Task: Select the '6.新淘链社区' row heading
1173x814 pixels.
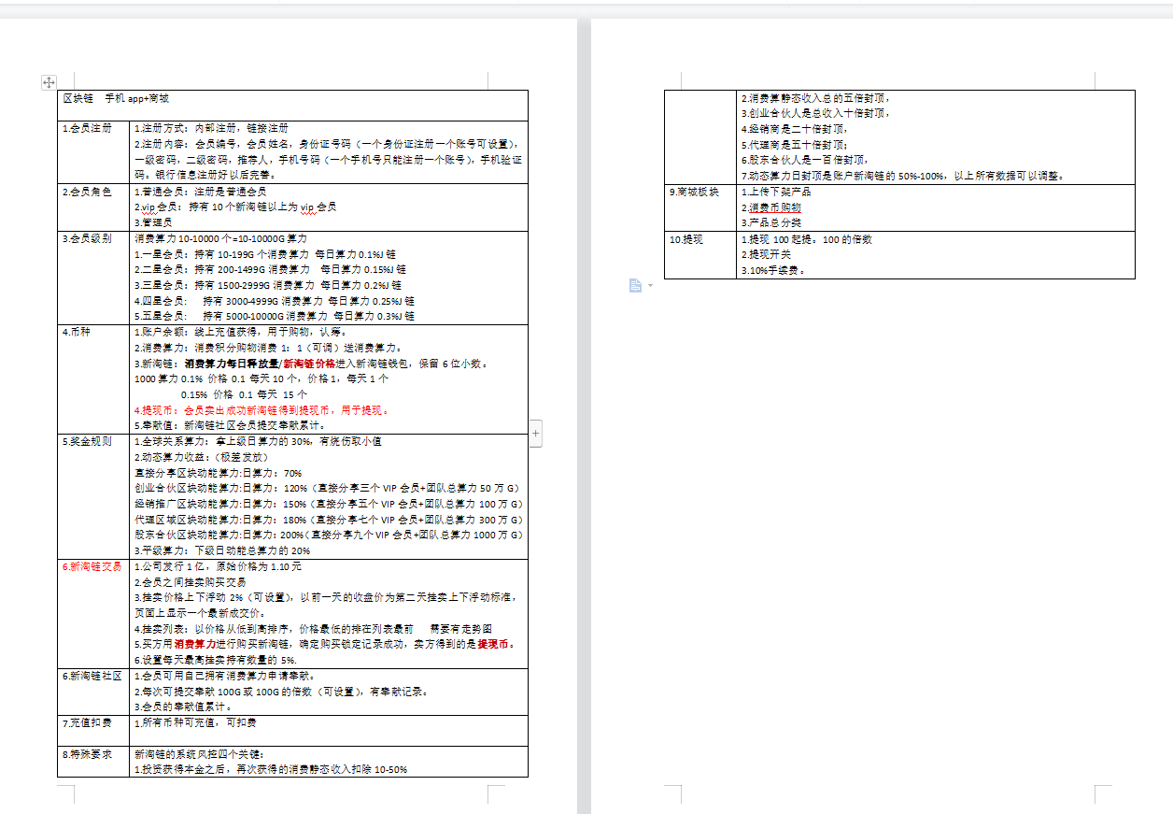Action: pos(92,676)
